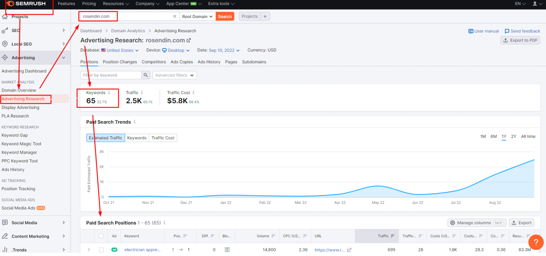The height and width of the screenshot is (256, 546).
Task: Open the Resources top menu
Action: (116, 3)
